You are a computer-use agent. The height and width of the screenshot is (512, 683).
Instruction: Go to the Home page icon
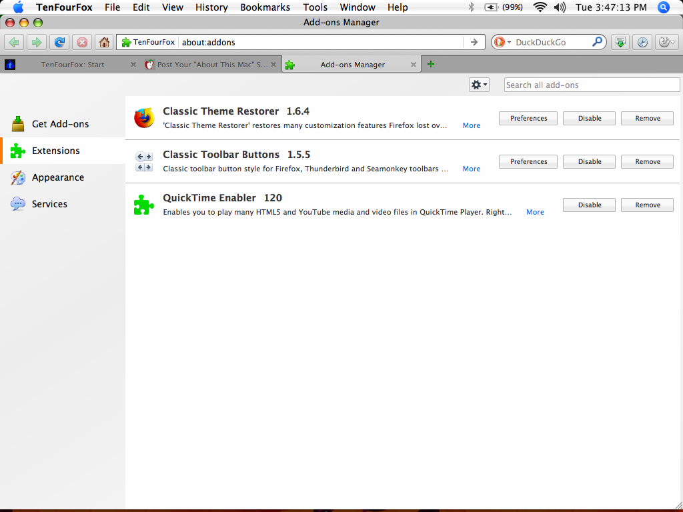click(104, 42)
